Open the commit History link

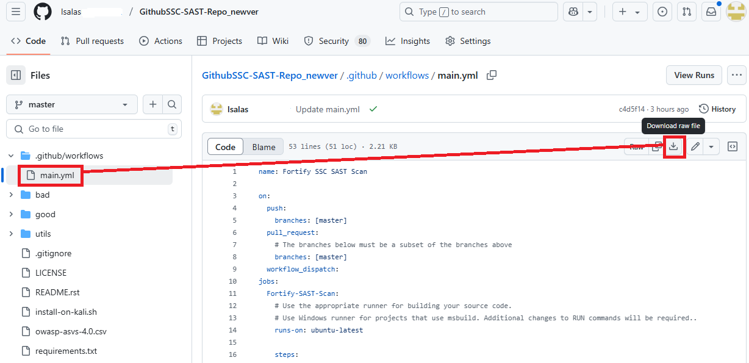pos(717,109)
